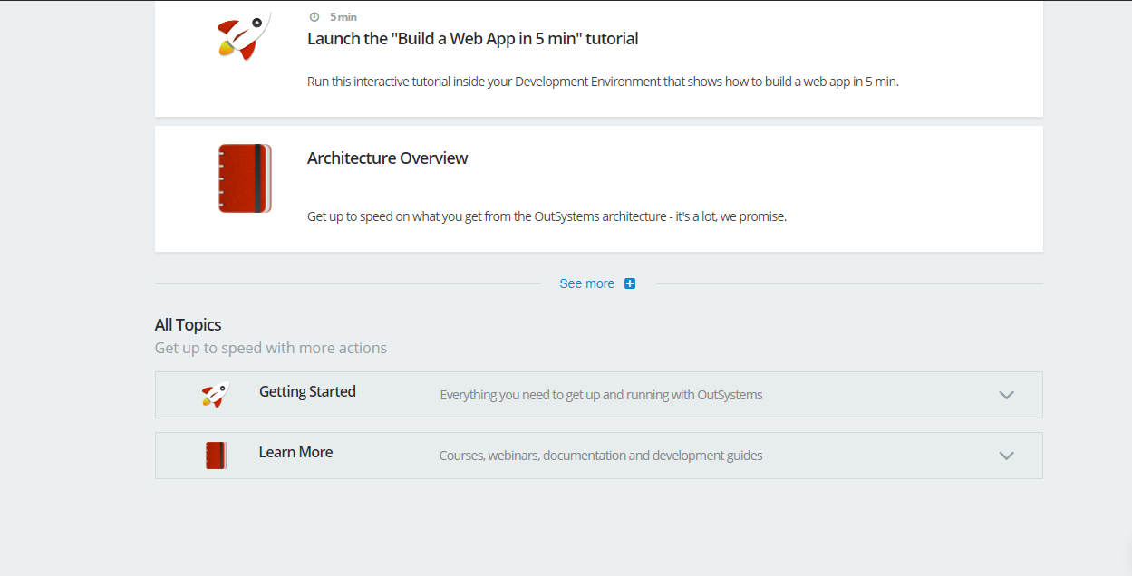Viewport: 1132px width, 576px height.
Task: Click the small red book icon in Learn More row
Action: tap(216, 456)
